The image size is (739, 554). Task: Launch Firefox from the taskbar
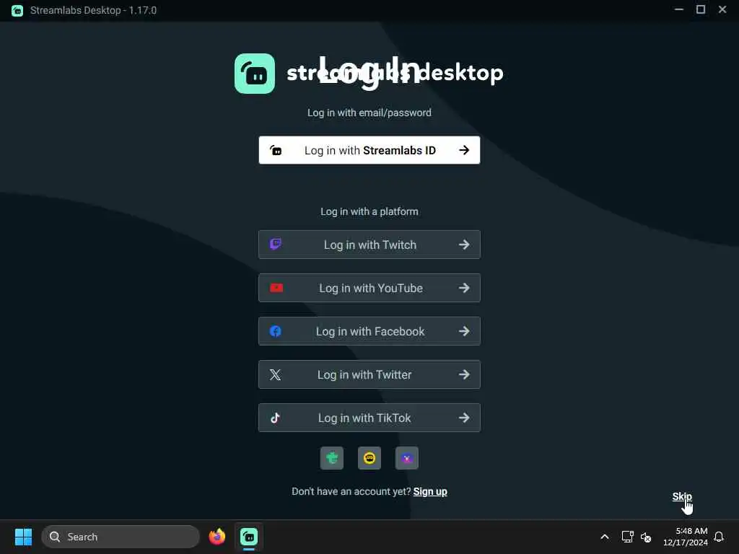217,537
